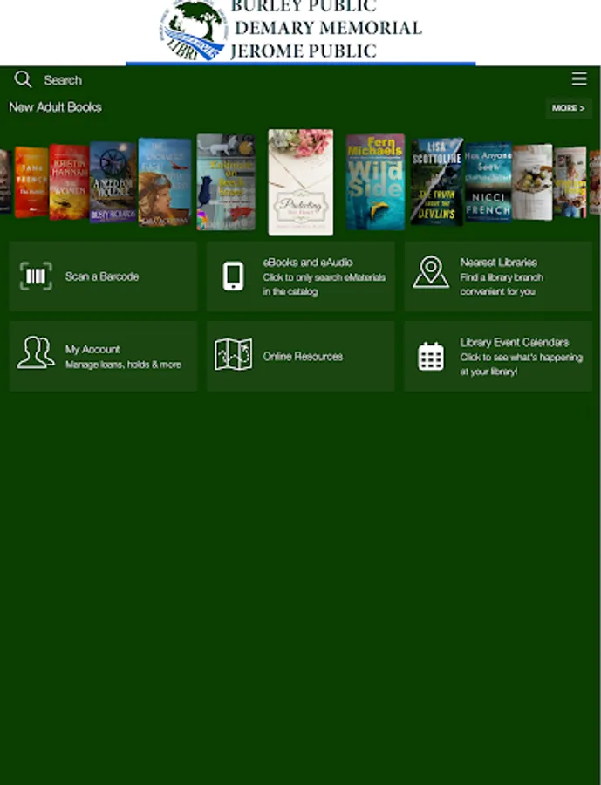Open A Need for Violence cover
601x785 pixels.
pyautogui.click(x=113, y=182)
